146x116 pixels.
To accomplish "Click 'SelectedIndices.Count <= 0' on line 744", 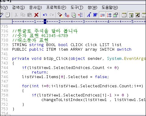I will click(x=85, y=68).
